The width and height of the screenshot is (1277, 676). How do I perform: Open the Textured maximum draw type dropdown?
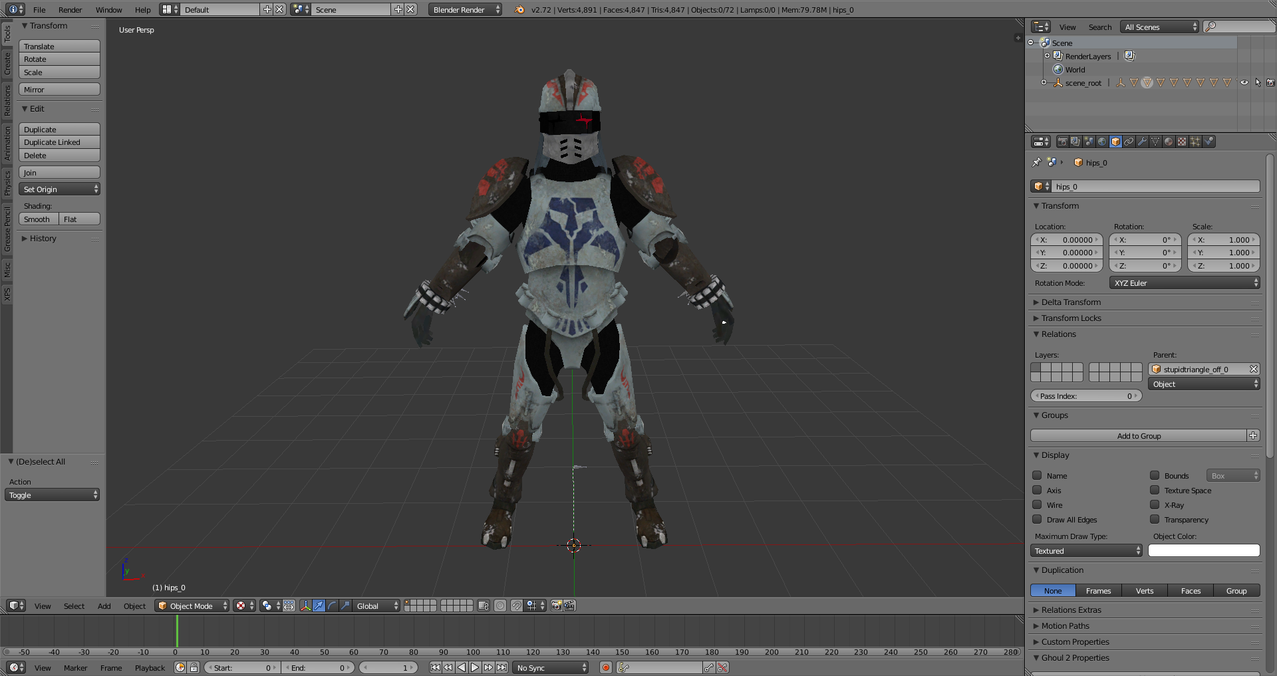pyautogui.click(x=1086, y=550)
